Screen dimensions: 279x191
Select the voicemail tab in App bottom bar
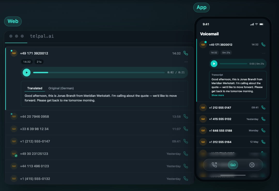coord(233,165)
